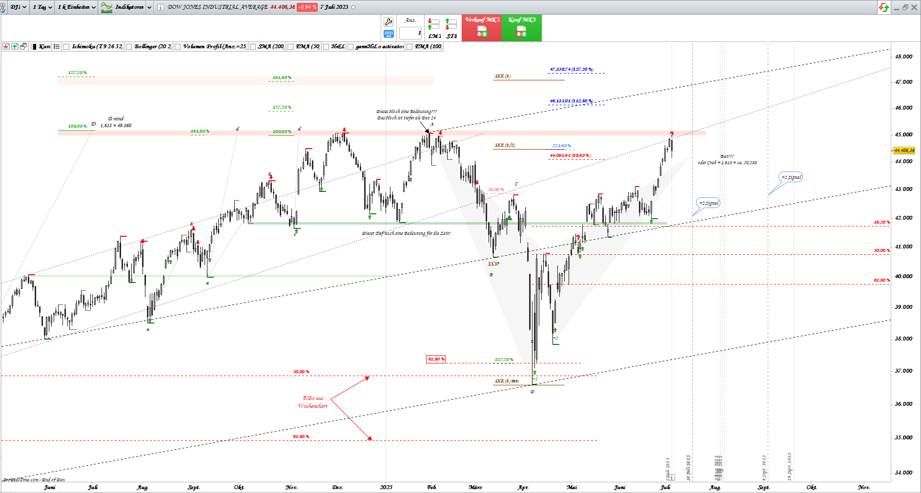This screenshot has width=921, height=493.
Task: Click the green up-arrow icon in the indicator bar
Action: [15, 47]
